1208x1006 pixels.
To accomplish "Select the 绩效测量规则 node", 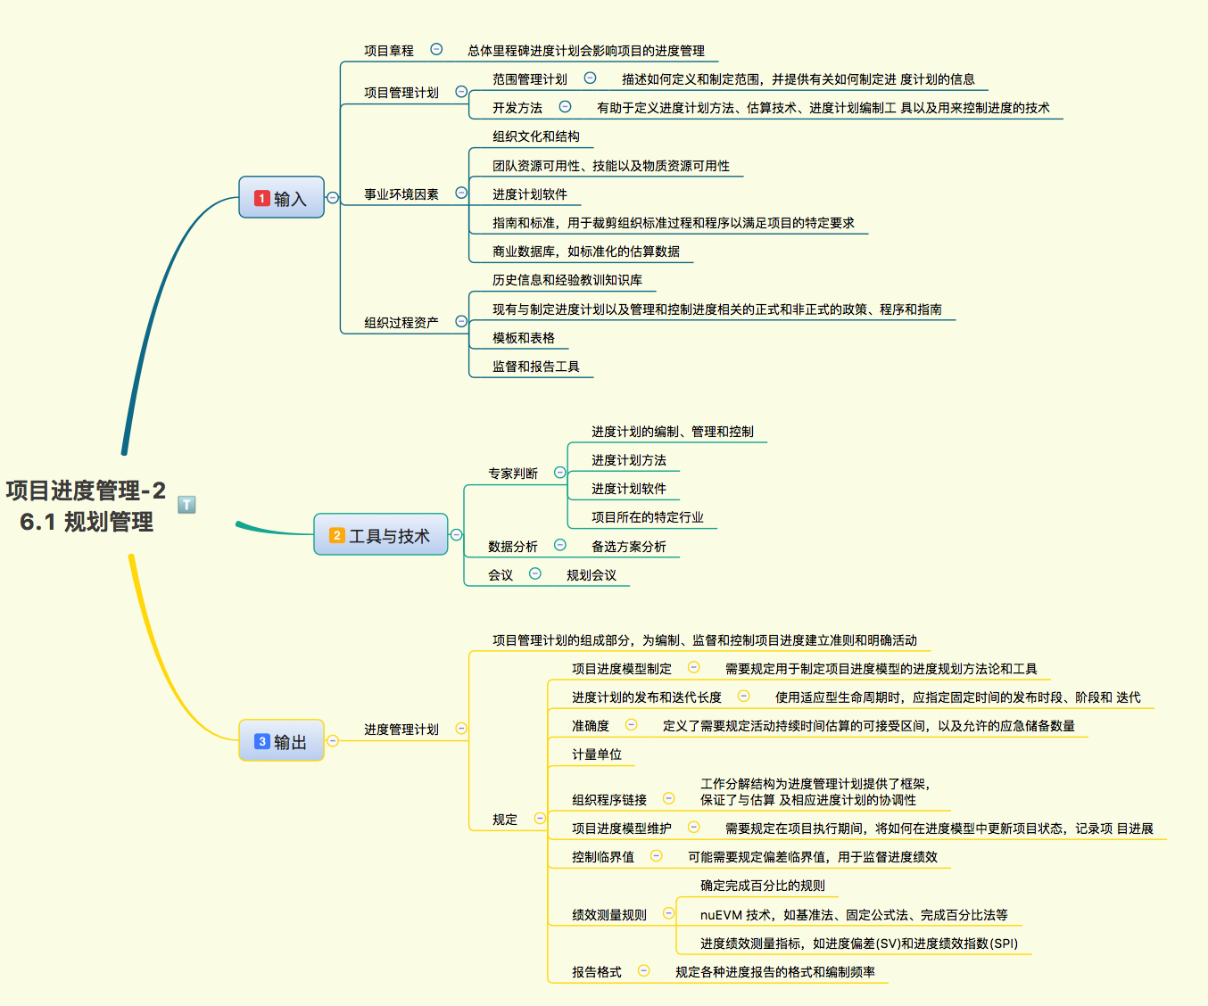I will click(x=610, y=913).
